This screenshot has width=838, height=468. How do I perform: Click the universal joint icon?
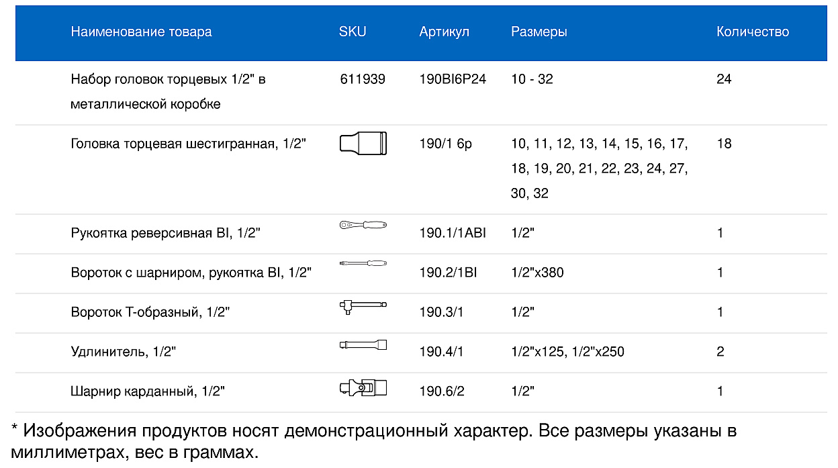click(x=363, y=387)
